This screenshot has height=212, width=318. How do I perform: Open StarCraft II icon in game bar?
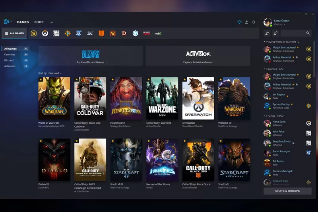click(x=79, y=33)
